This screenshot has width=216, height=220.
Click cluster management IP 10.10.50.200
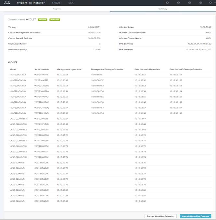(94, 32)
